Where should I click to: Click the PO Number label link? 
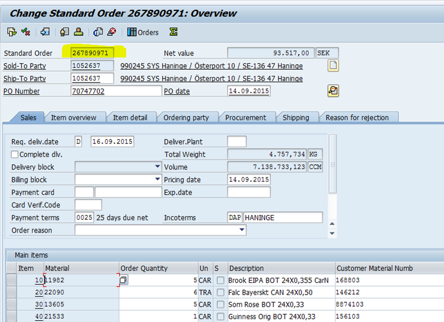click(x=22, y=91)
